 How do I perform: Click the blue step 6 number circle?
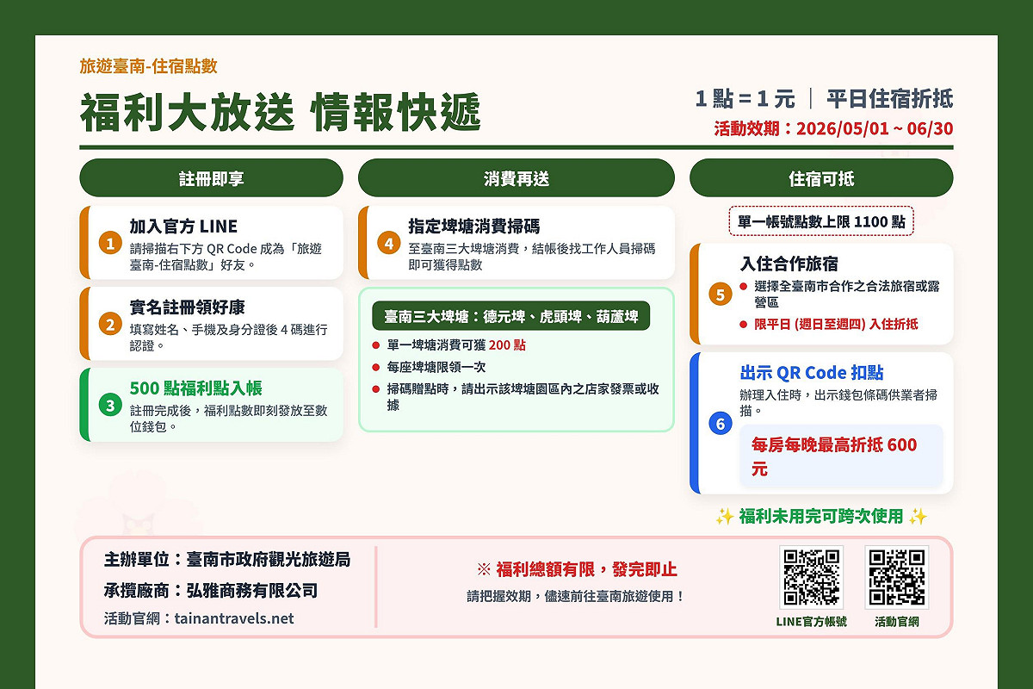click(x=721, y=423)
